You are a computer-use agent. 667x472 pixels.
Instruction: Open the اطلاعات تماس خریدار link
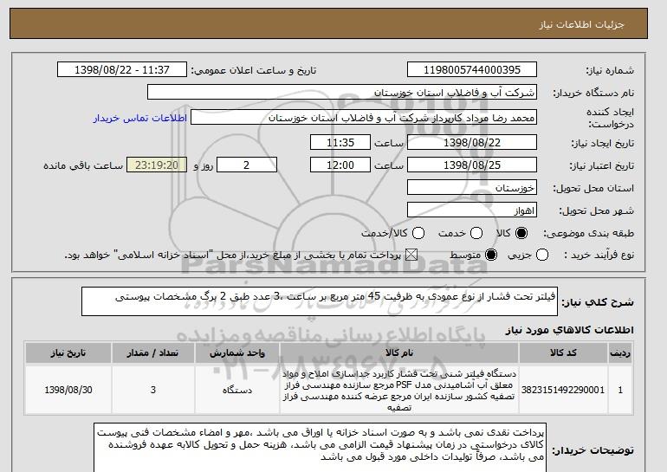pyautogui.click(x=140, y=118)
